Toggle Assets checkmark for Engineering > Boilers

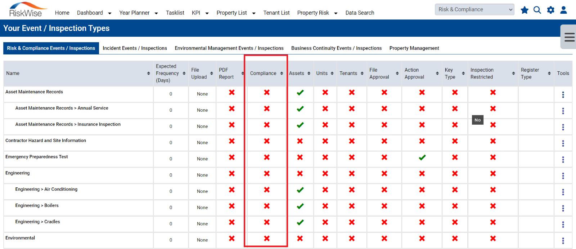(300, 206)
